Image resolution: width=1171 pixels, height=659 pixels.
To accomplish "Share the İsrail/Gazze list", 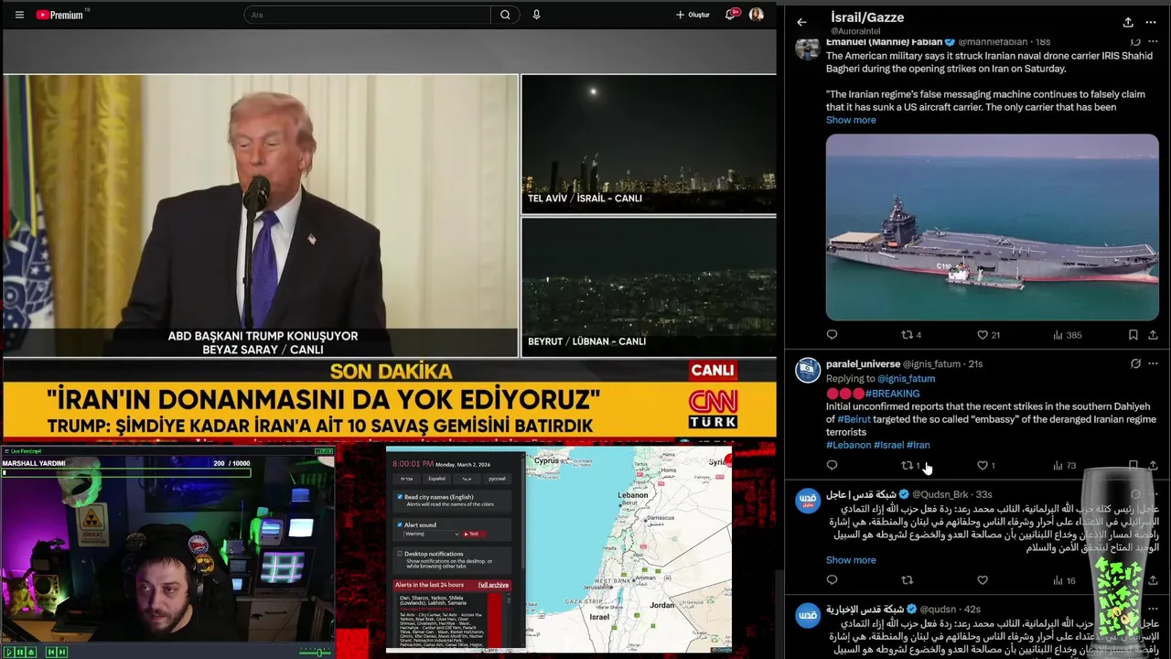I will click(1128, 22).
